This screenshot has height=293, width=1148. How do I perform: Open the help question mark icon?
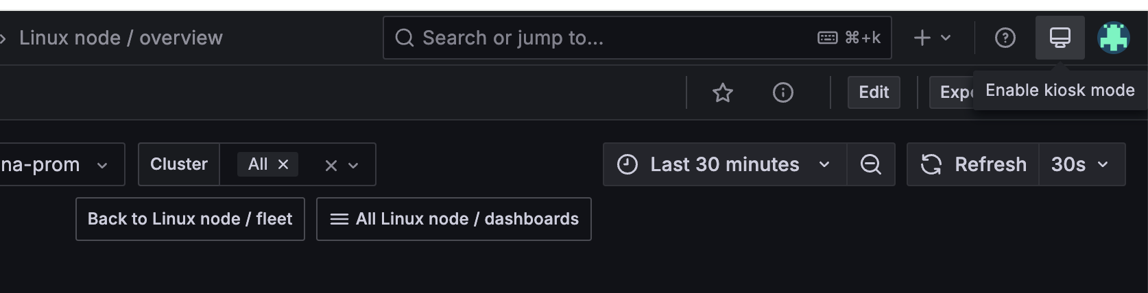[1005, 38]
